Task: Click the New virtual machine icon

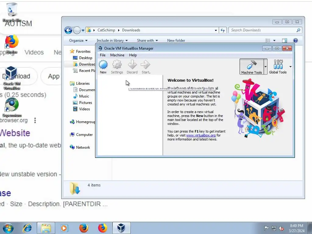Action: point(103,67)
